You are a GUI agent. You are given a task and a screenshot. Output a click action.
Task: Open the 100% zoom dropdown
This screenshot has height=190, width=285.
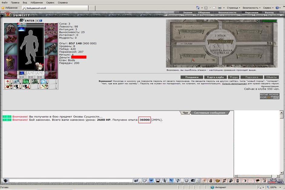[x=280, y=187]
